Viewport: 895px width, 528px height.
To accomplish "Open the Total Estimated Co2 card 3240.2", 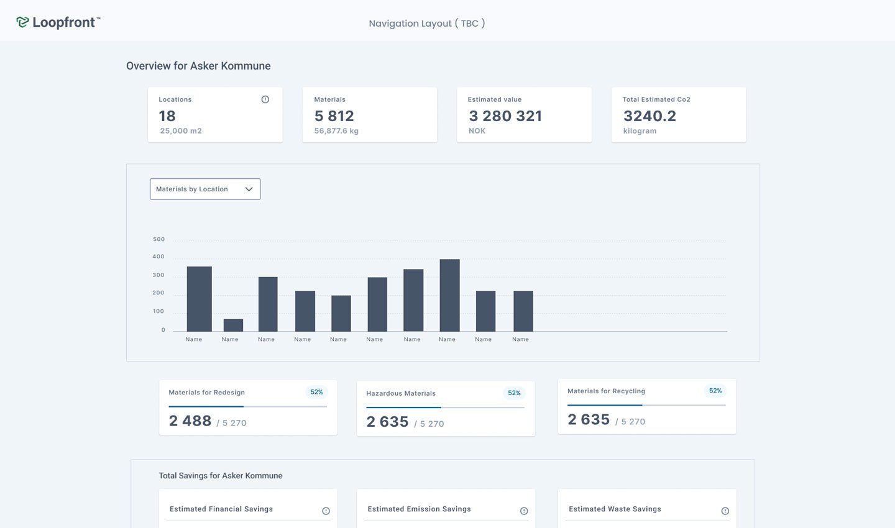I will coord(649,116).
